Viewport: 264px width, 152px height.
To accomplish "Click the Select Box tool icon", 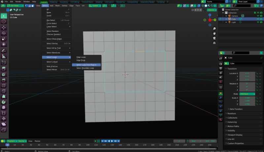I will tap(4, 16).
